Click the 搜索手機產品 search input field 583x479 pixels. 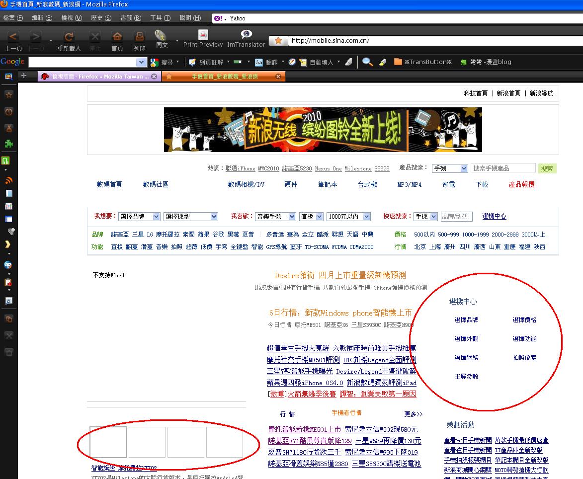click(502, 168)
